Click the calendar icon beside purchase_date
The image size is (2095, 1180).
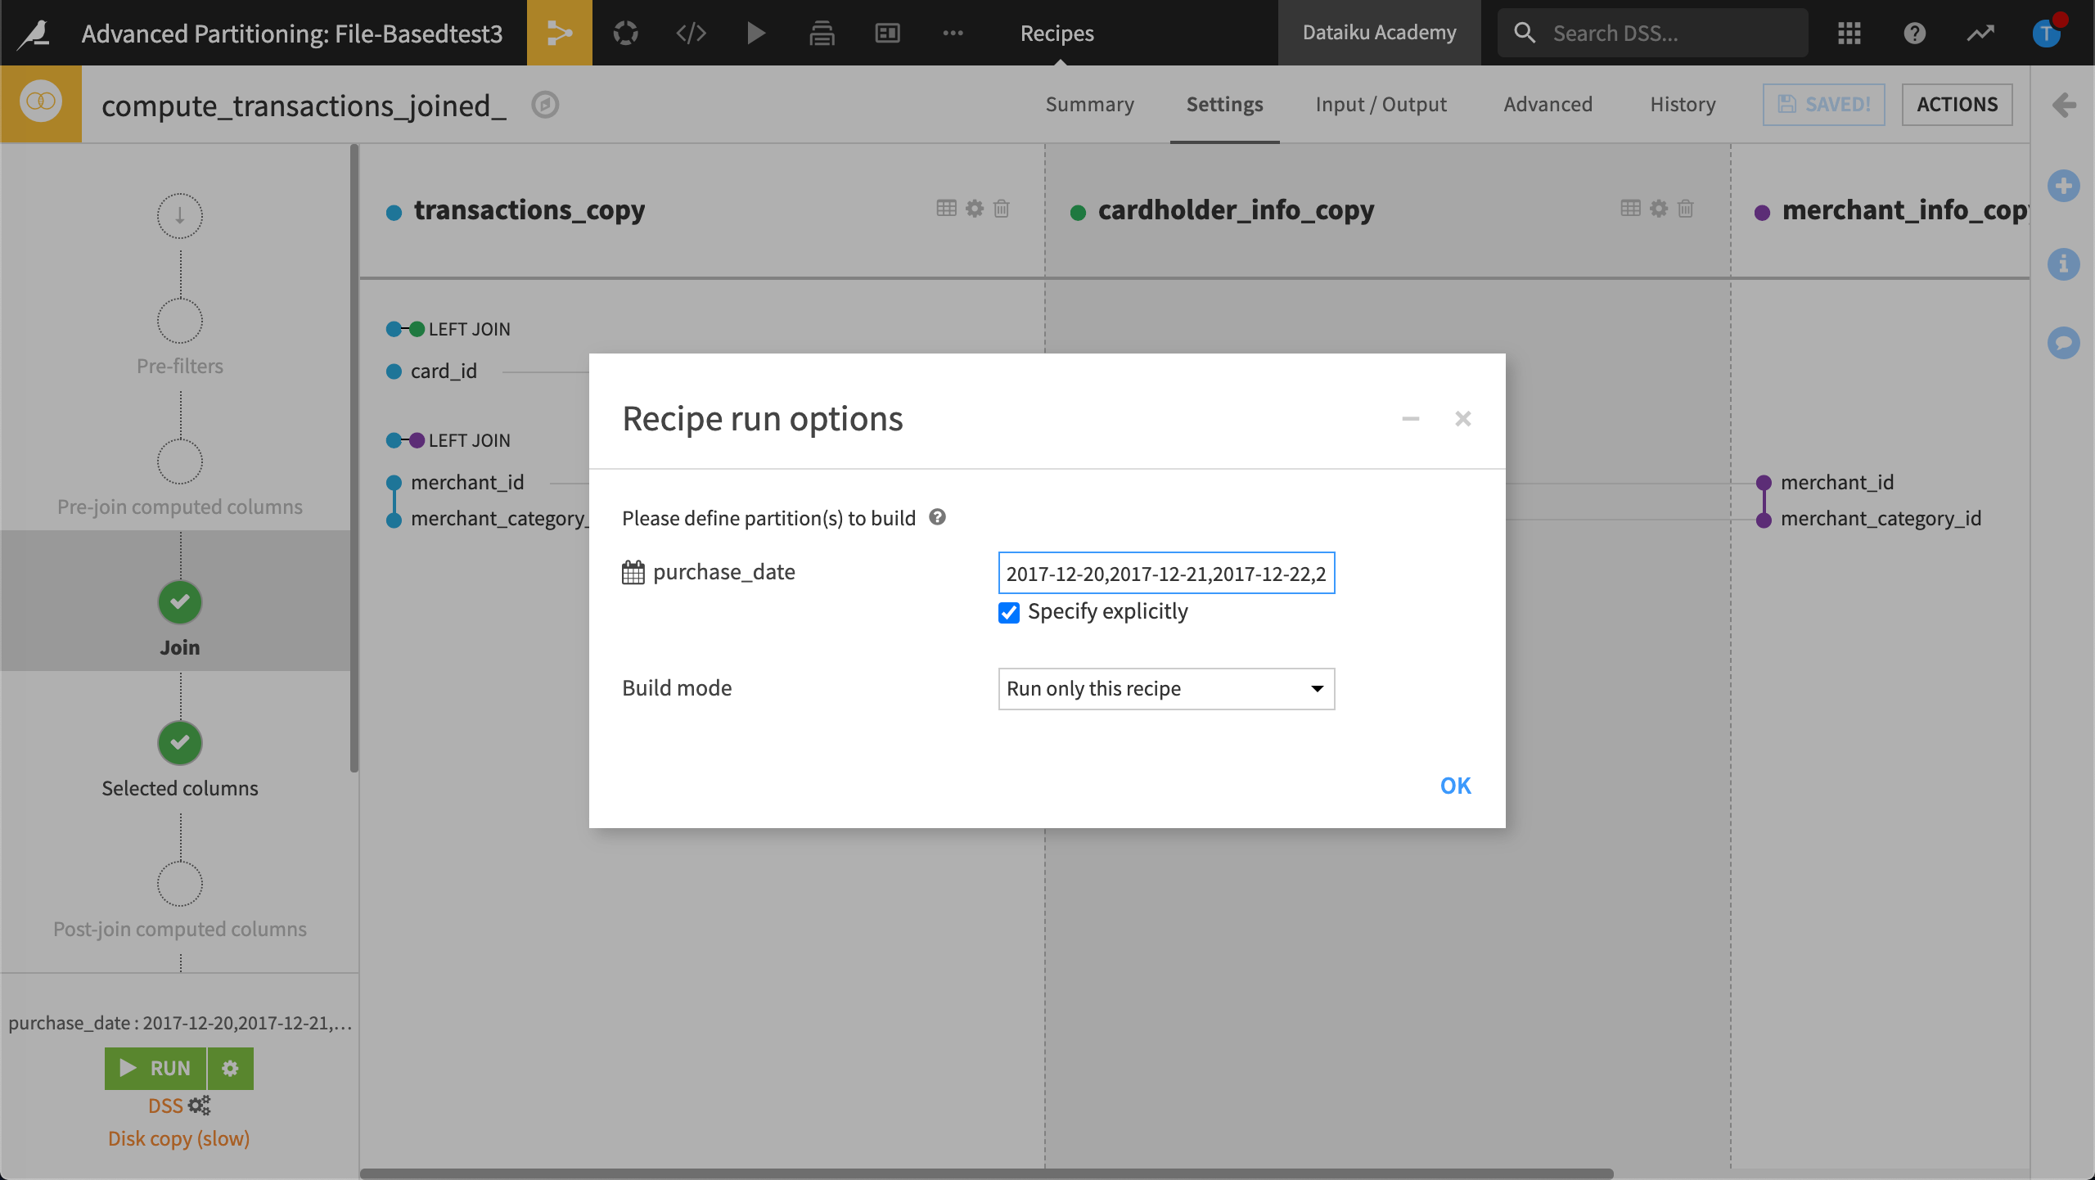[631, 571]
